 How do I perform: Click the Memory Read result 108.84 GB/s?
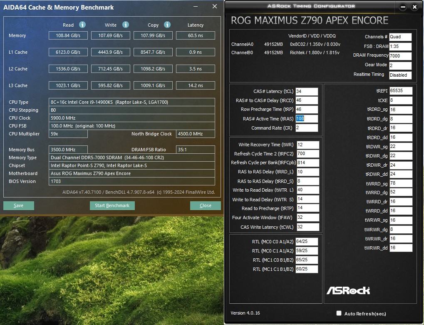68,35
